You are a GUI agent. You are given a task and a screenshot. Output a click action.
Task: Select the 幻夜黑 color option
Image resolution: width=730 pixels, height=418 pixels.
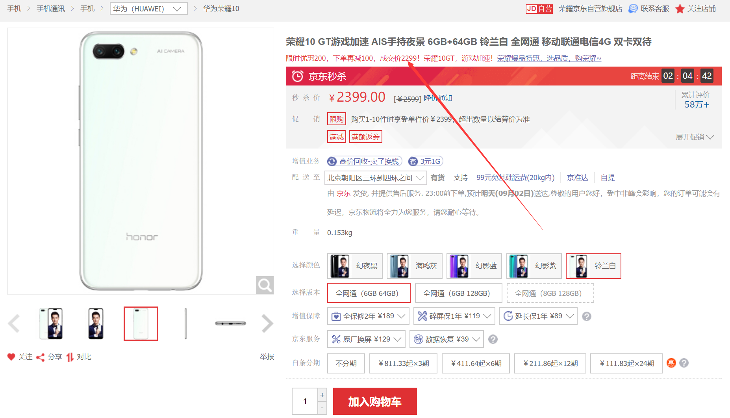click(355, 266)
